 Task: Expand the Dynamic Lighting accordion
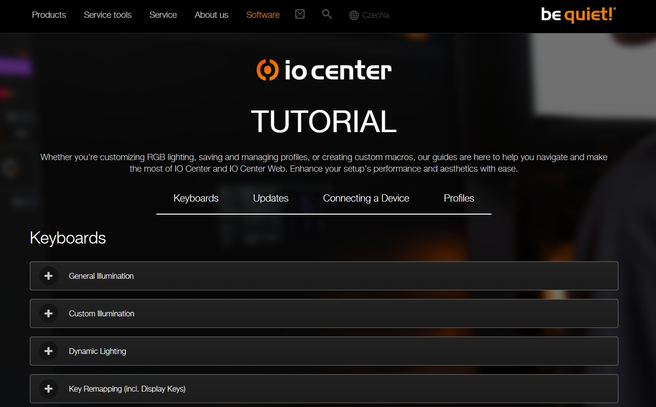(x=97, y=351)
